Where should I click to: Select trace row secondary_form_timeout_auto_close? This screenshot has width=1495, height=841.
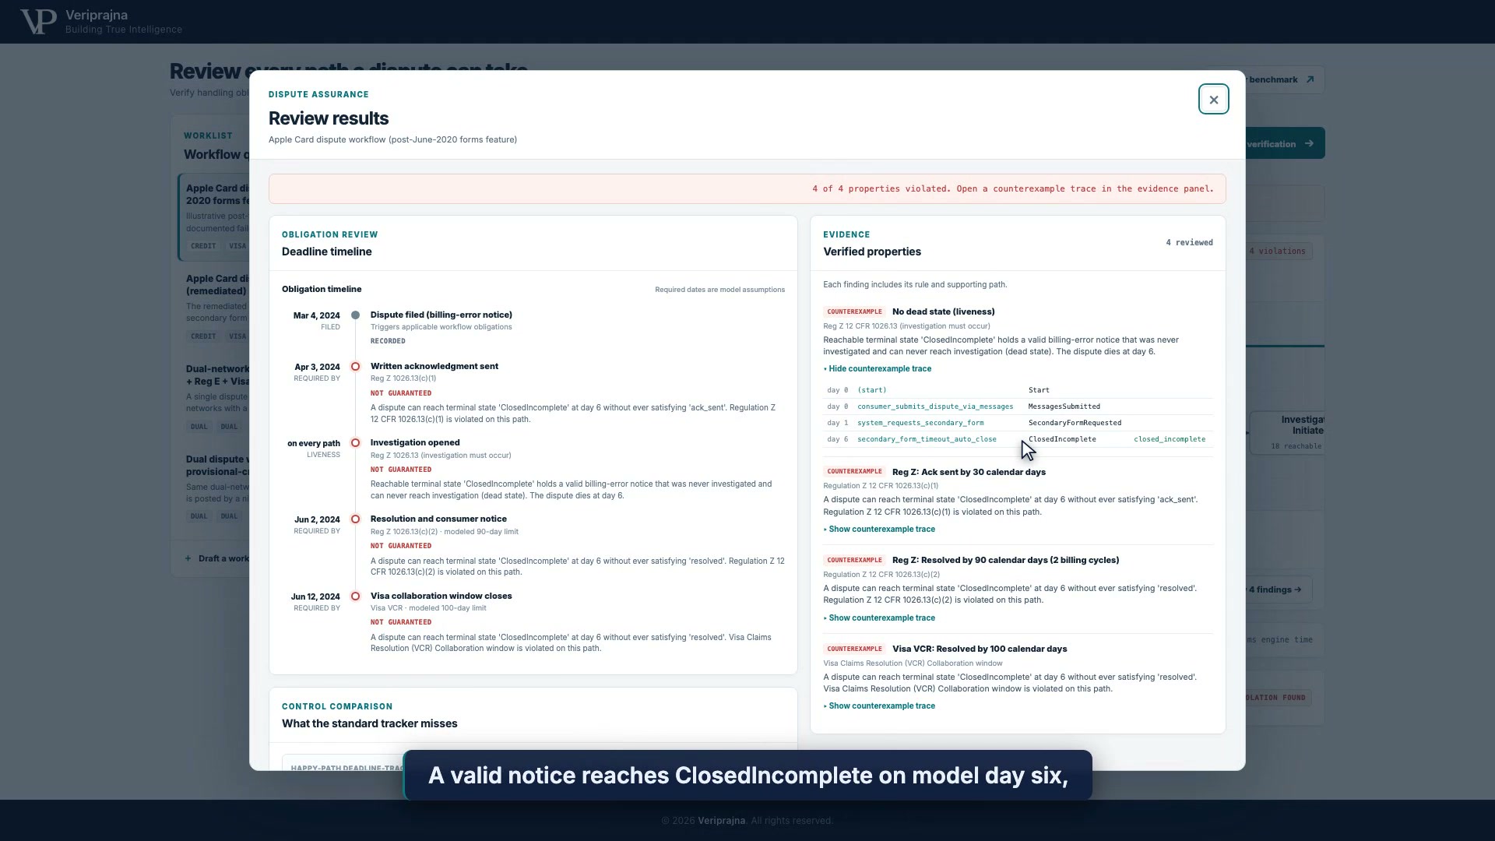coord(1018,439)
